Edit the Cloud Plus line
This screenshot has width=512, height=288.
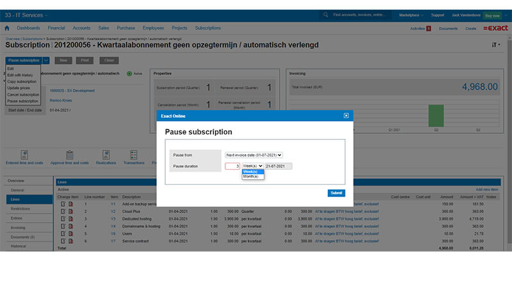(63, 212)
